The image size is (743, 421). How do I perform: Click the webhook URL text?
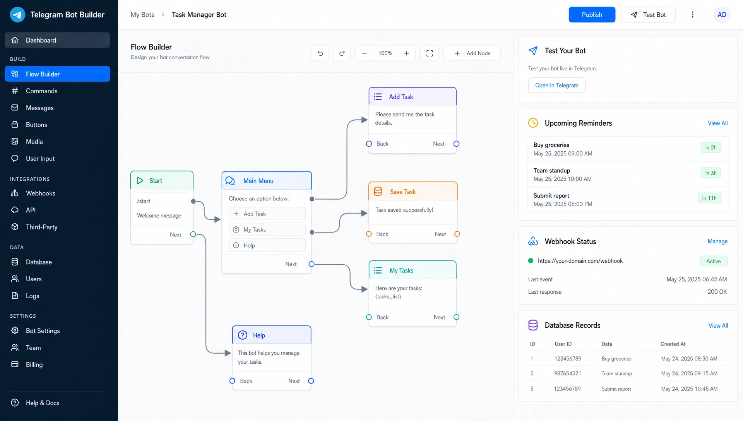tap(580, 261)
